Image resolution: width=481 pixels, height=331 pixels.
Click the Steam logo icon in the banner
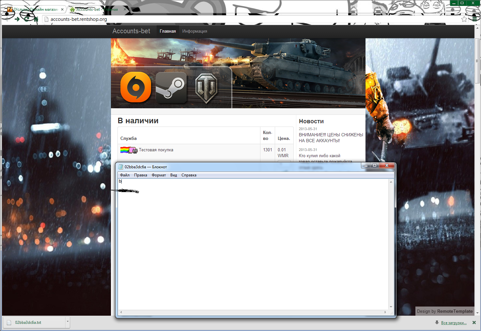click(171, 87)
